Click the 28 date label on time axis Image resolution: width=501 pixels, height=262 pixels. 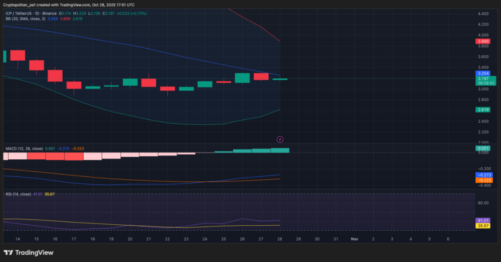coord(279,239)
